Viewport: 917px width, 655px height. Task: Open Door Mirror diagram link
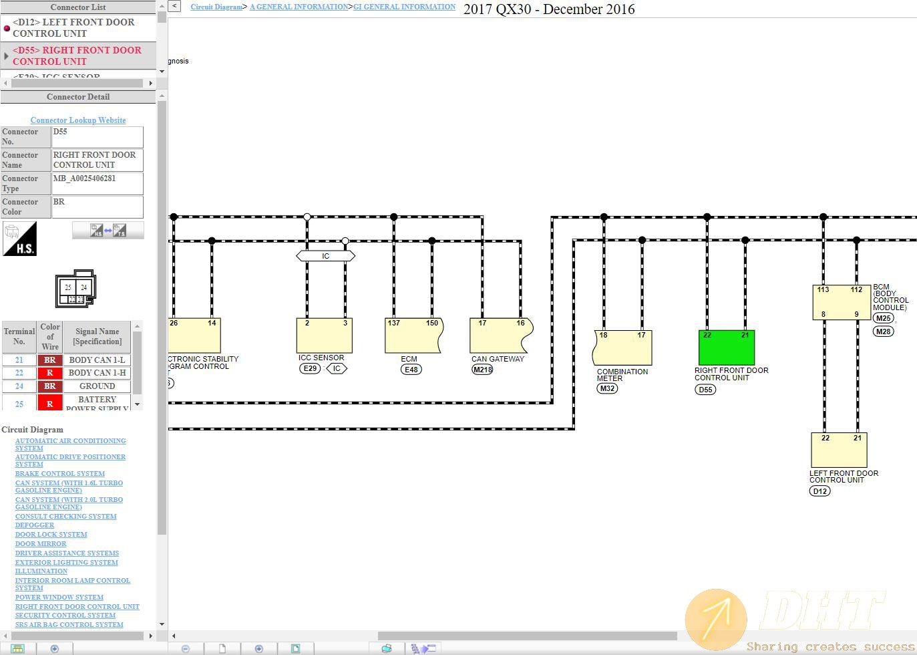coord(41,544)
